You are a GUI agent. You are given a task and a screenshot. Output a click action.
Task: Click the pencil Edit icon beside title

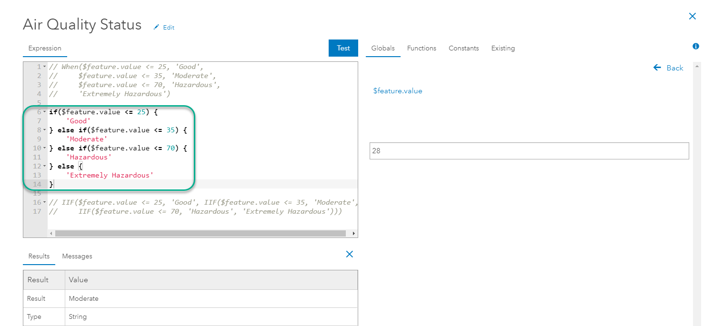(x=156, y=28)
